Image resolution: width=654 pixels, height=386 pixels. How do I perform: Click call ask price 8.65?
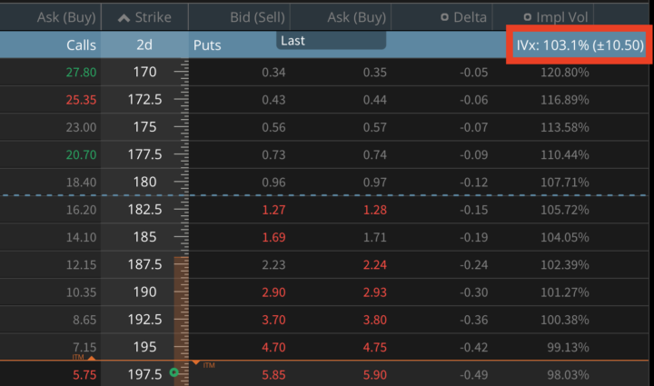(84, 320)
